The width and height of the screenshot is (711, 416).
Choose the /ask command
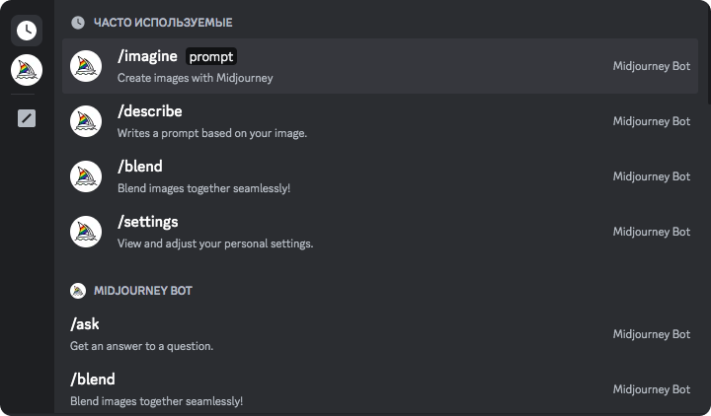pos(85,324)
